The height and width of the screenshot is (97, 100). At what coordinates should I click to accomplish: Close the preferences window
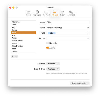pyautogui.click(x=10, y=8)
